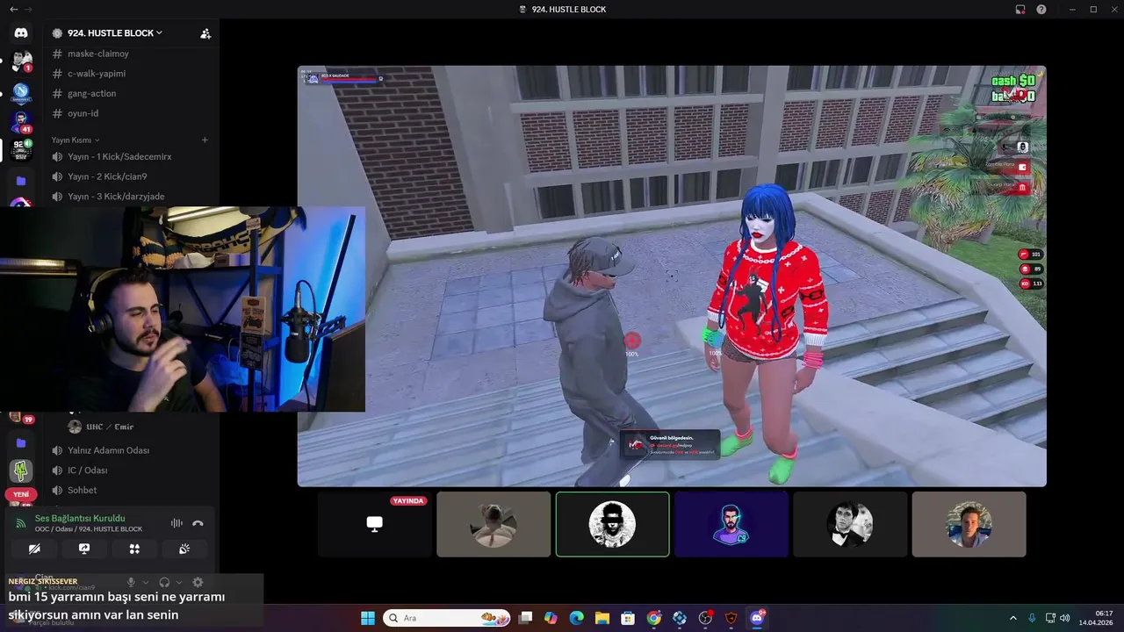Mute microphone in user panel
This screenshot has width=1124, height=632.
coord(131,582)
